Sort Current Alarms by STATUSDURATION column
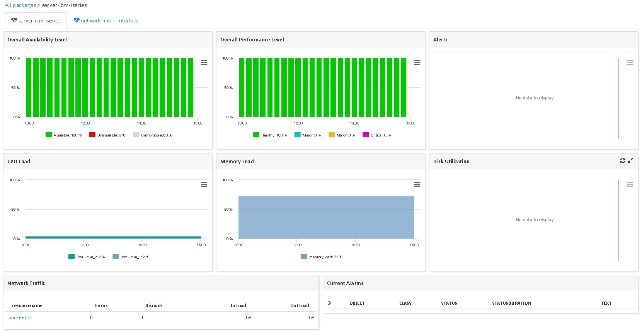Viewport: 642px width, 331px height. click(x=511, y=303)
